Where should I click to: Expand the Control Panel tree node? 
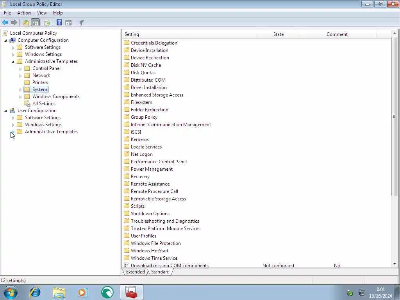tap(20, 69)
